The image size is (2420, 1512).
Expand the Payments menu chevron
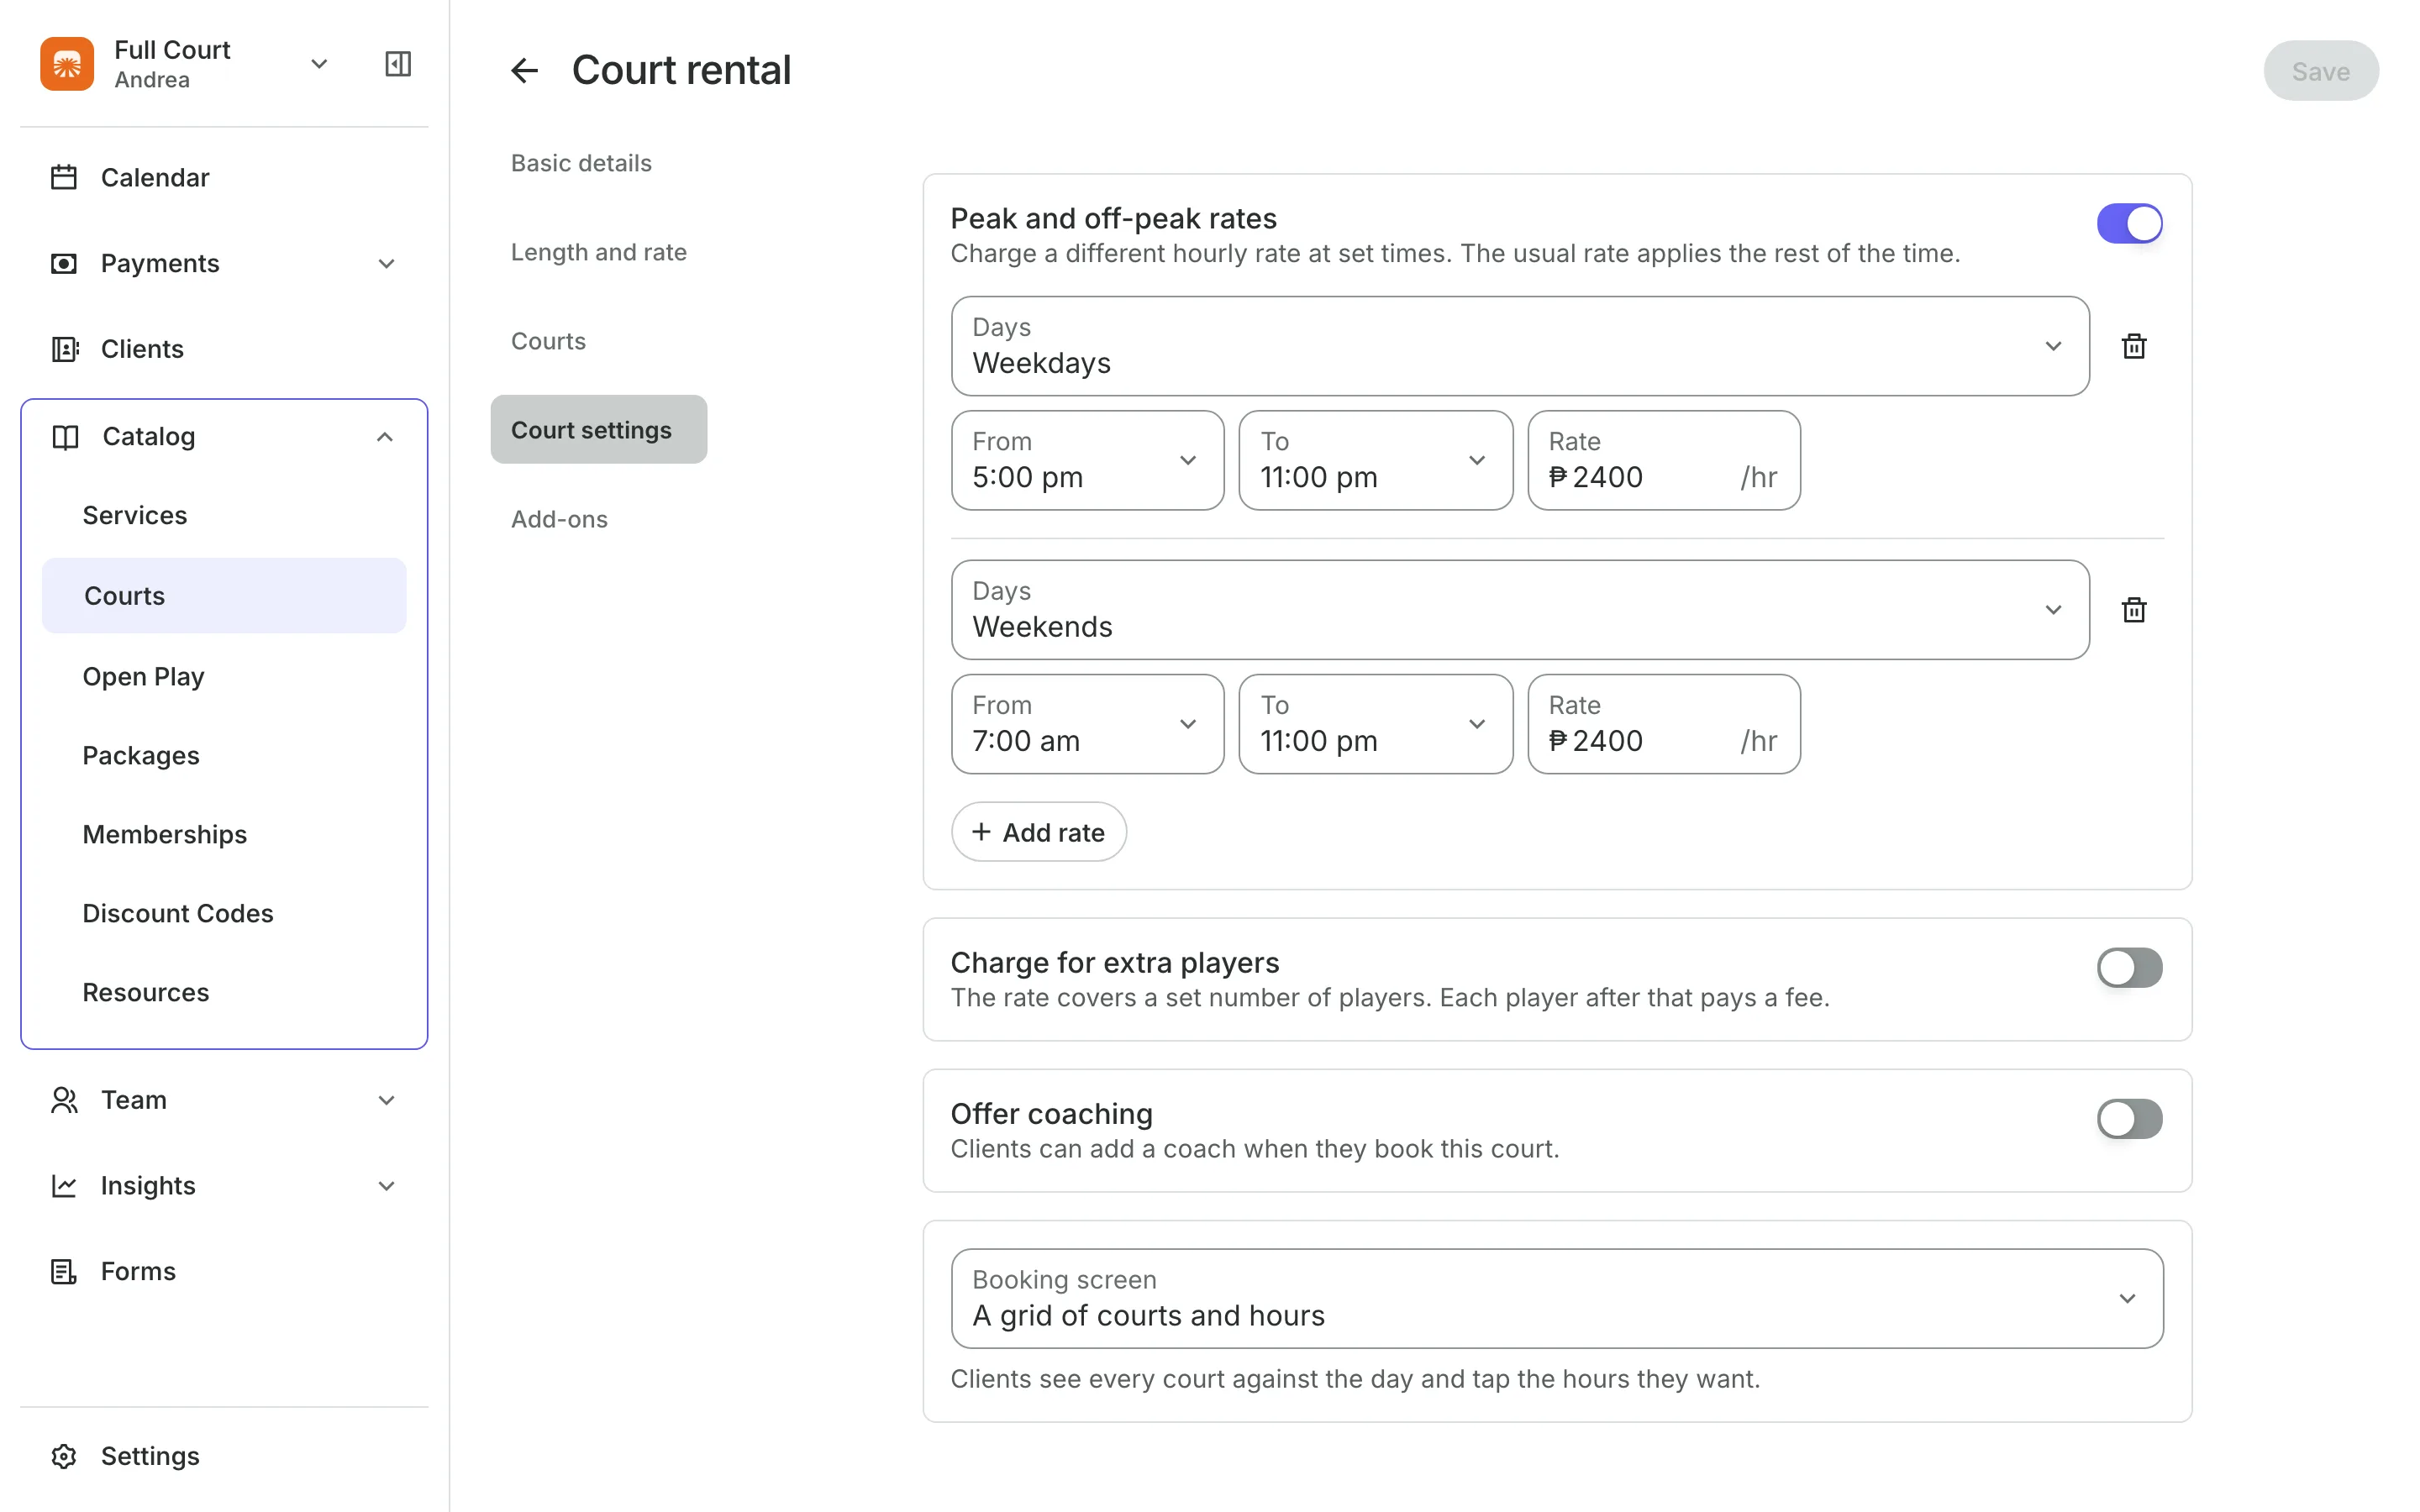(386, 263)
